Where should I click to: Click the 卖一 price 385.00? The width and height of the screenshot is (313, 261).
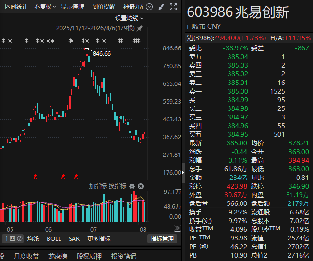pyautogui.click(x=238, y=91)
